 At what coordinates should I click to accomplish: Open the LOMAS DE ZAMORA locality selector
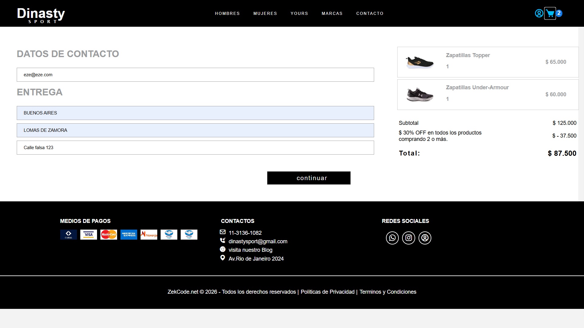point(195,130)
